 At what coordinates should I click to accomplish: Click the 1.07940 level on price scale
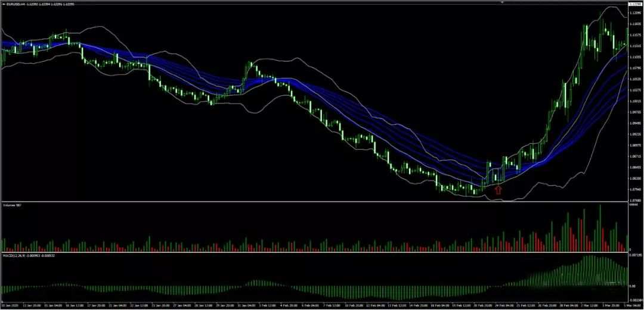pyautogui.click(x=636, y=190)
